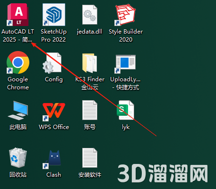Select the Style Builder 2020 shortcut

point(125,15)
